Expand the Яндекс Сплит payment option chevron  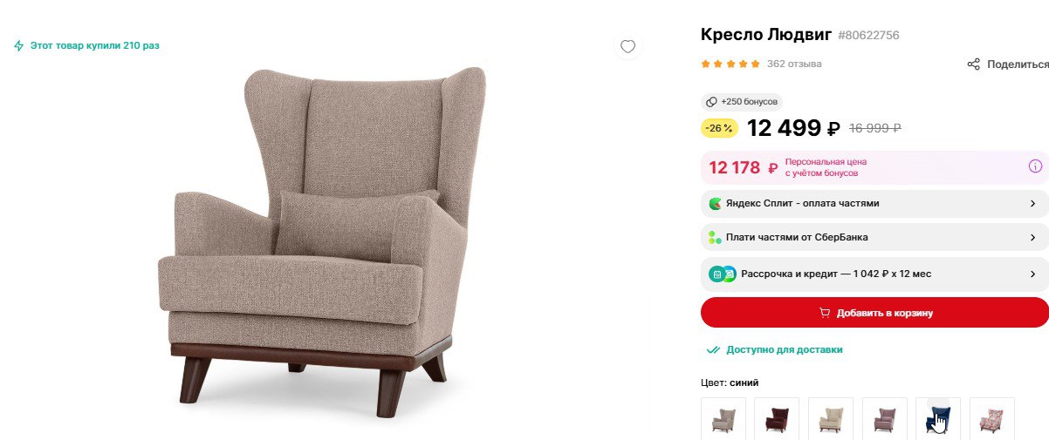point(1032,204)
